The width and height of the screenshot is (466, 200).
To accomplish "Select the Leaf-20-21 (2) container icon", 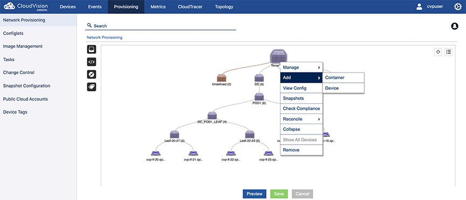I will [174, 134].
